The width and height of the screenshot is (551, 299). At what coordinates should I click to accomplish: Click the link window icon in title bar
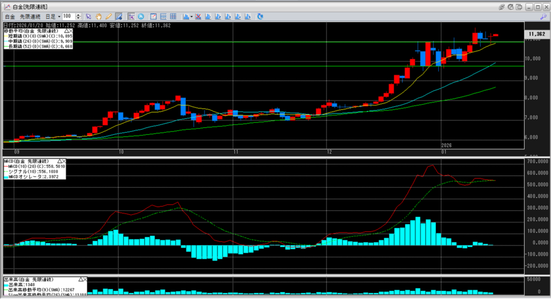click(501, 7)
